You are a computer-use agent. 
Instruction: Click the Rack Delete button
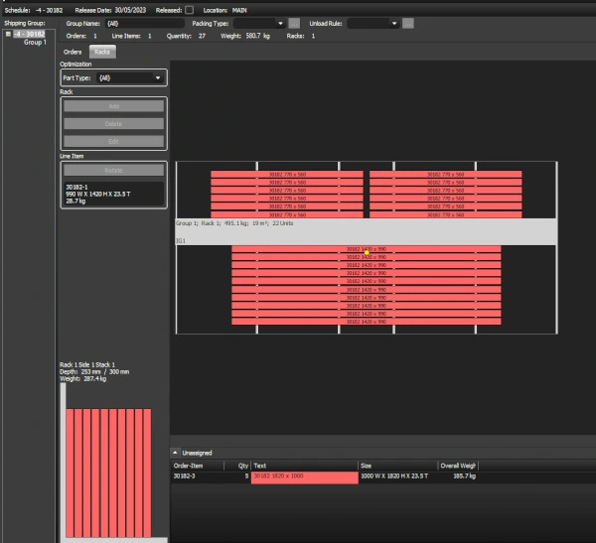coord(113,124)
